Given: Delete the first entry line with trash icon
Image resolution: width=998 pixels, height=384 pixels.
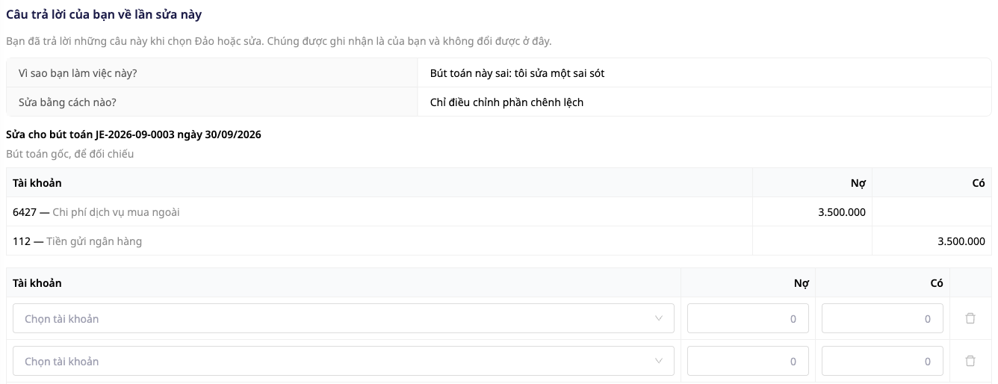Looking at the screenshot, I should point(970,318).
